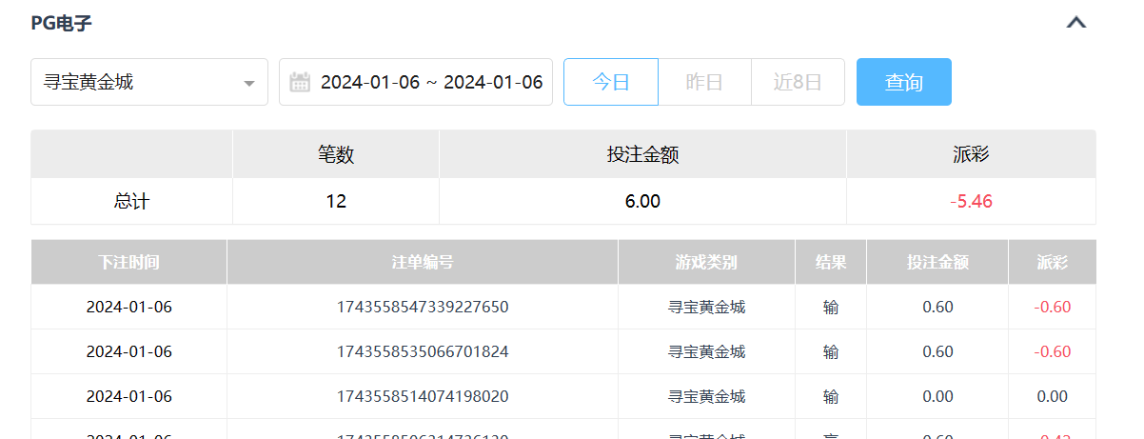Click the 总计 row label

[x=131, y=201]
